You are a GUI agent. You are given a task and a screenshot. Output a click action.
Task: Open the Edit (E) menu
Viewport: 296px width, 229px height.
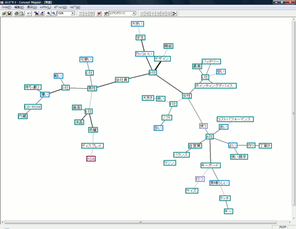click(19, 7)
